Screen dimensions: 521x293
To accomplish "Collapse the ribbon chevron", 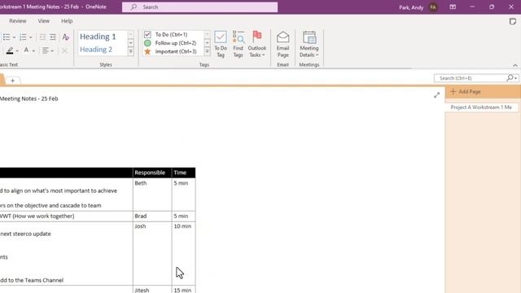I will click(515, 65).
